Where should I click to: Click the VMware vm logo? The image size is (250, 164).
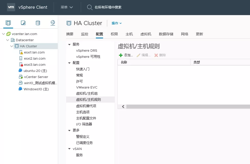(11, 7)
